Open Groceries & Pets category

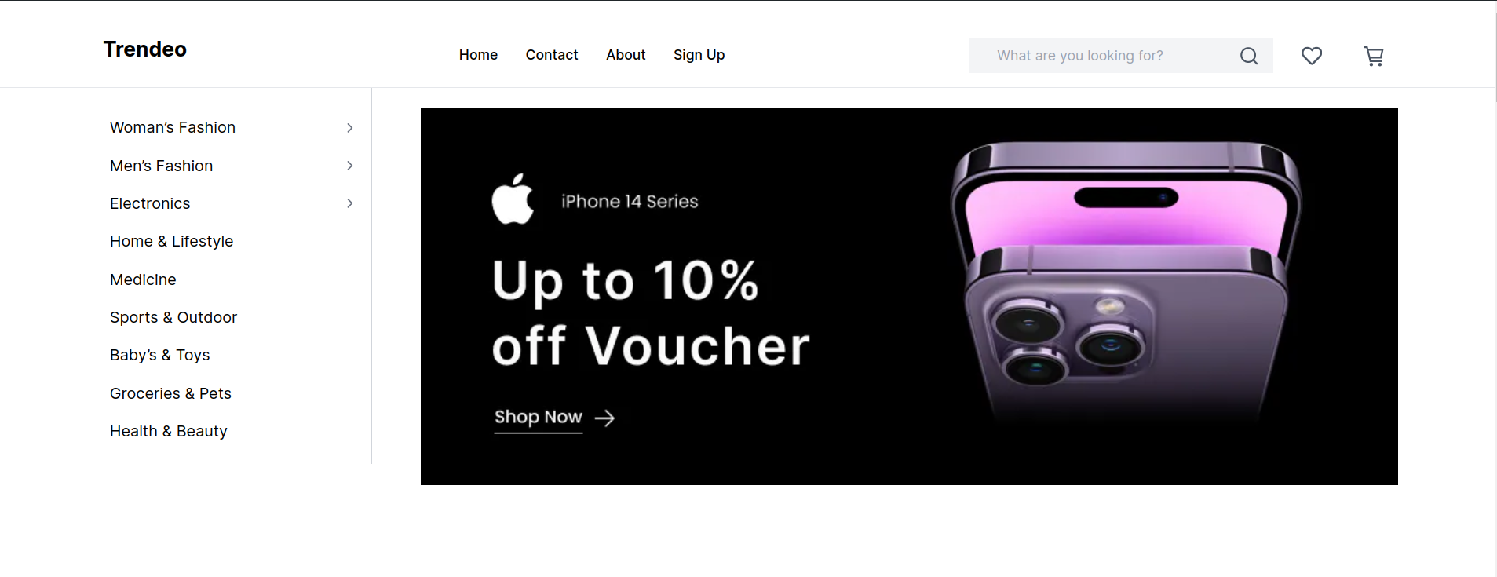coord(170,393)
